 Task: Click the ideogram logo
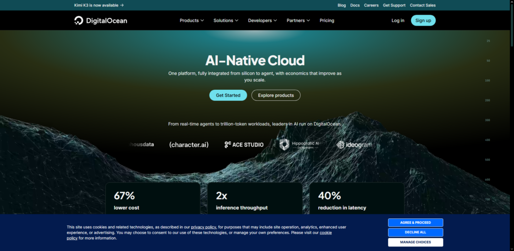tap(354, 145)
